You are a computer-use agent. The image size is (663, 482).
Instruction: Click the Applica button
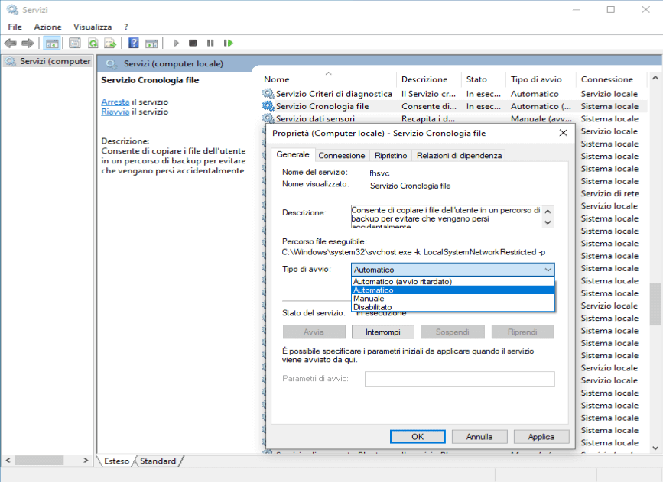(541, 437)
